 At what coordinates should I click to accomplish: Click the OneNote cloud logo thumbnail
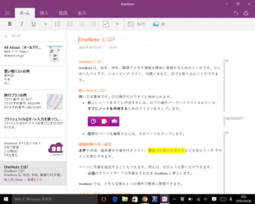click(55, 149)
